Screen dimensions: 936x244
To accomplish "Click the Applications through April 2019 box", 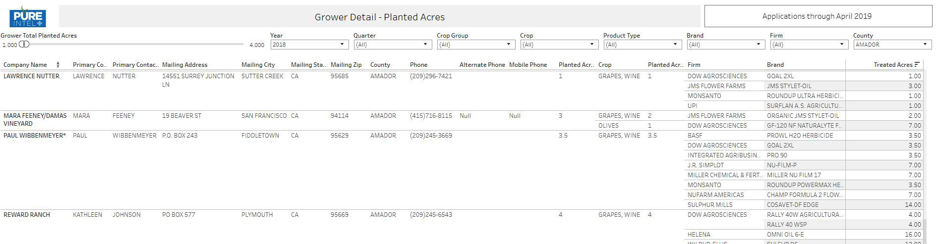I will pos(818,16).
